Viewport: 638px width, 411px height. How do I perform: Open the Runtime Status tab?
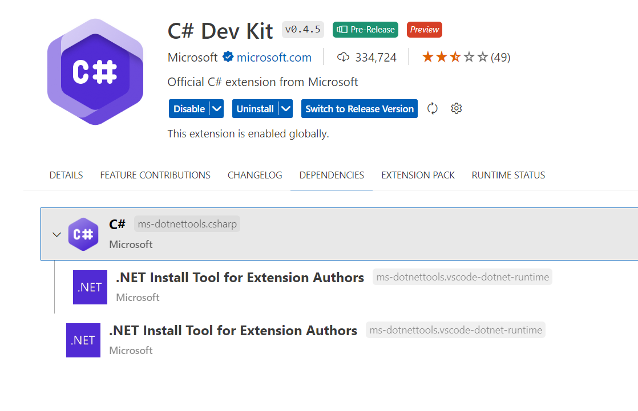pyautogui.click(x=508, y=175)
